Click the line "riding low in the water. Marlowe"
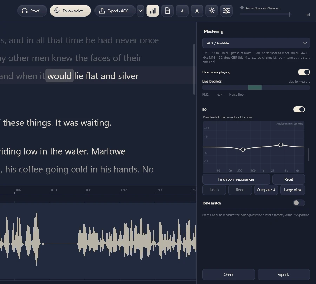The height and width of the screenshot is (284, 316). pyautogui.click(x=62, y=151)
